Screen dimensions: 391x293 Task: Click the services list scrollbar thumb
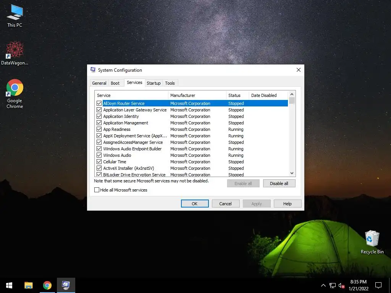point(292,100)
